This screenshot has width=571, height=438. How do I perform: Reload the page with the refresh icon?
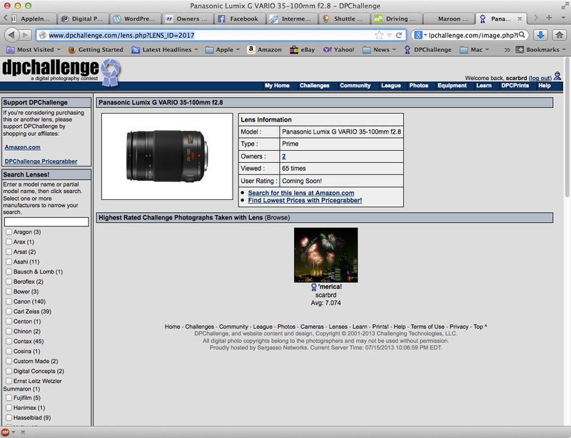click(x=399, y=35)
